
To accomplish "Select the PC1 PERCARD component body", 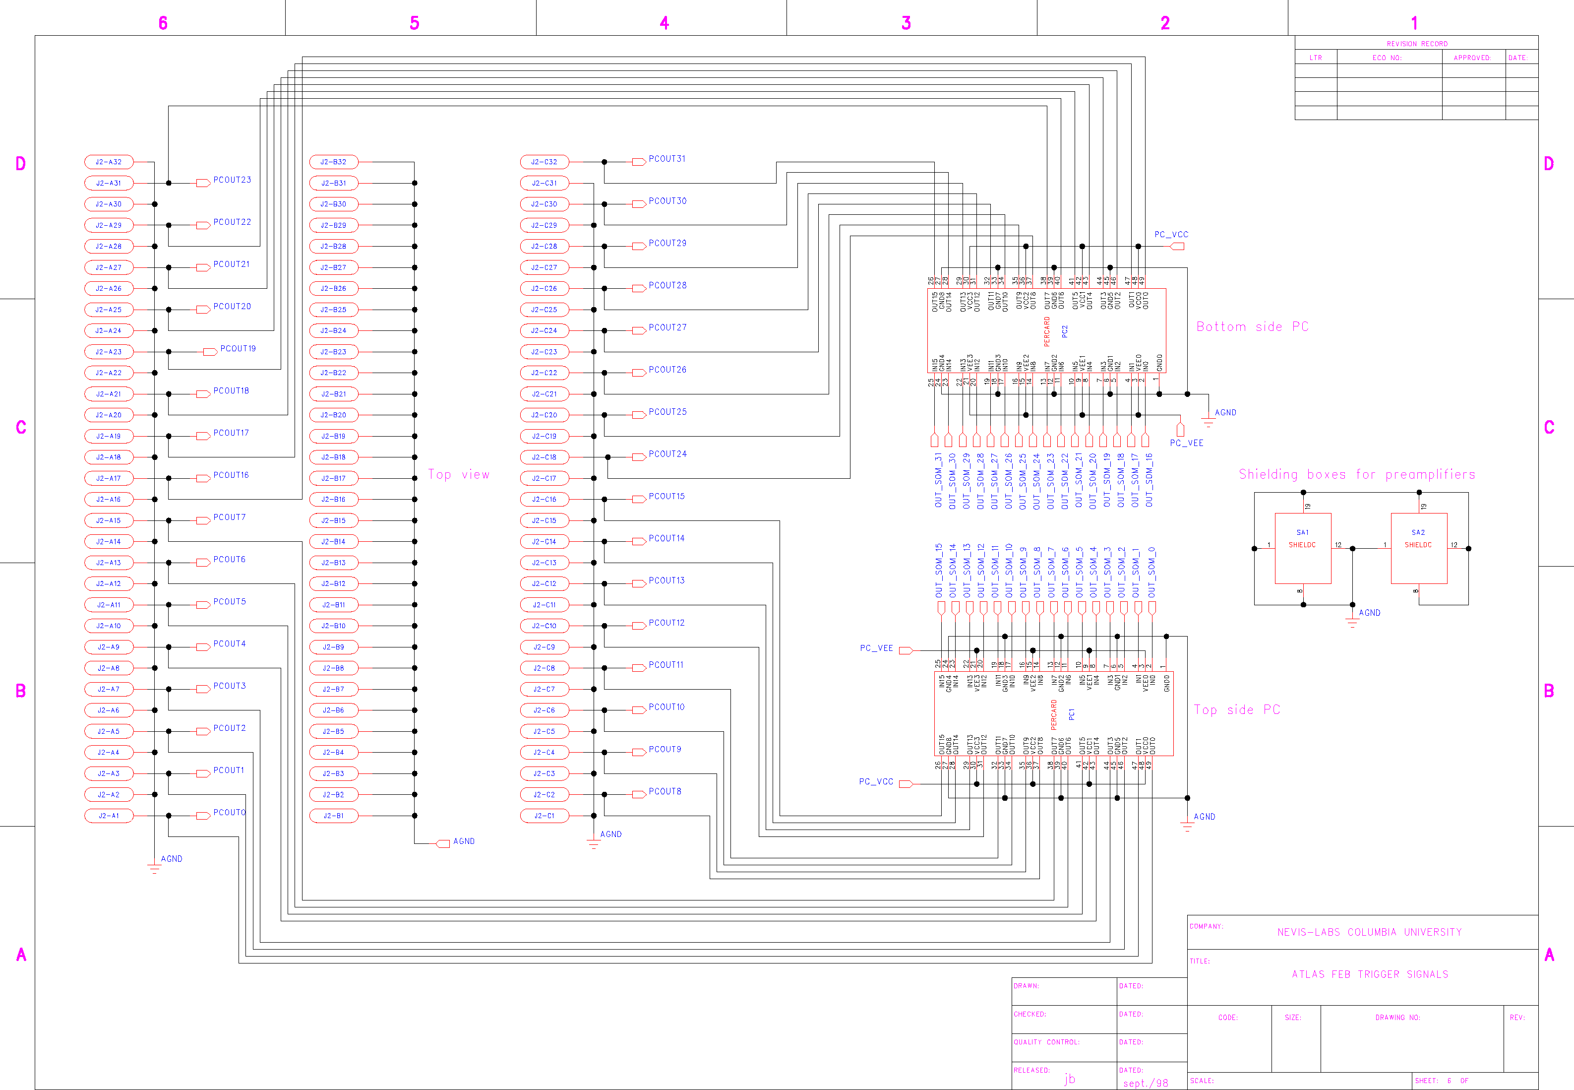I will tap(1053, 714).
